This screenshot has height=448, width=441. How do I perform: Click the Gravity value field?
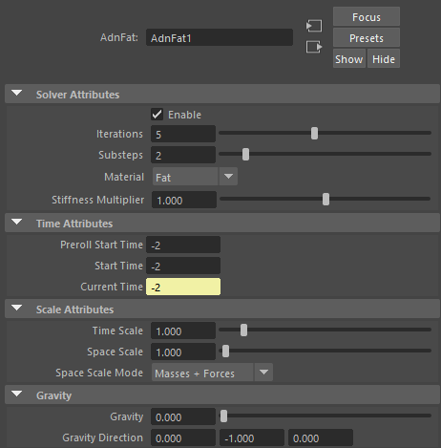[183, 416]
